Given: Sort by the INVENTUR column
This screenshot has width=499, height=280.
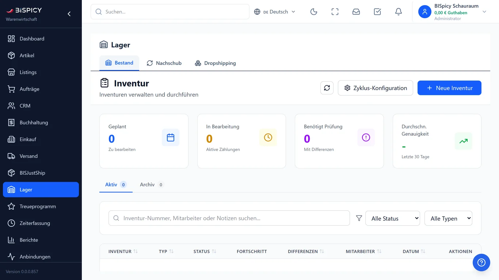Looking at the screenshot, I should click(123, 252).
